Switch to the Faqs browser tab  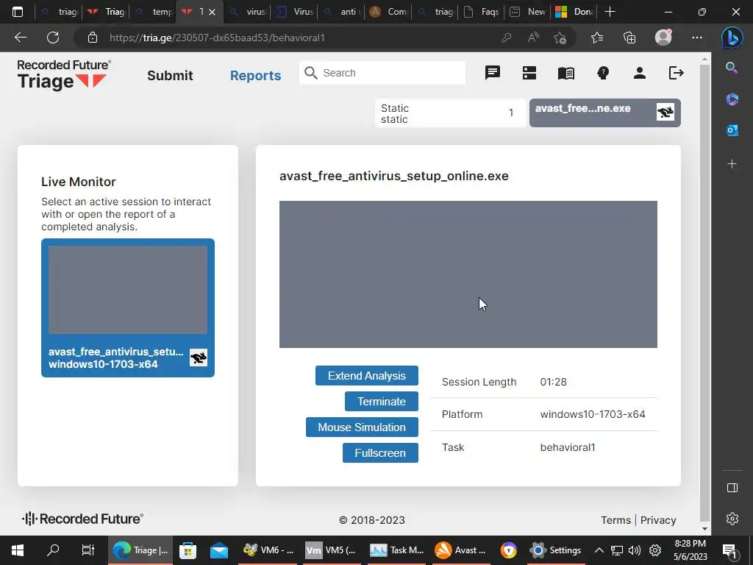tap(482, 12)
